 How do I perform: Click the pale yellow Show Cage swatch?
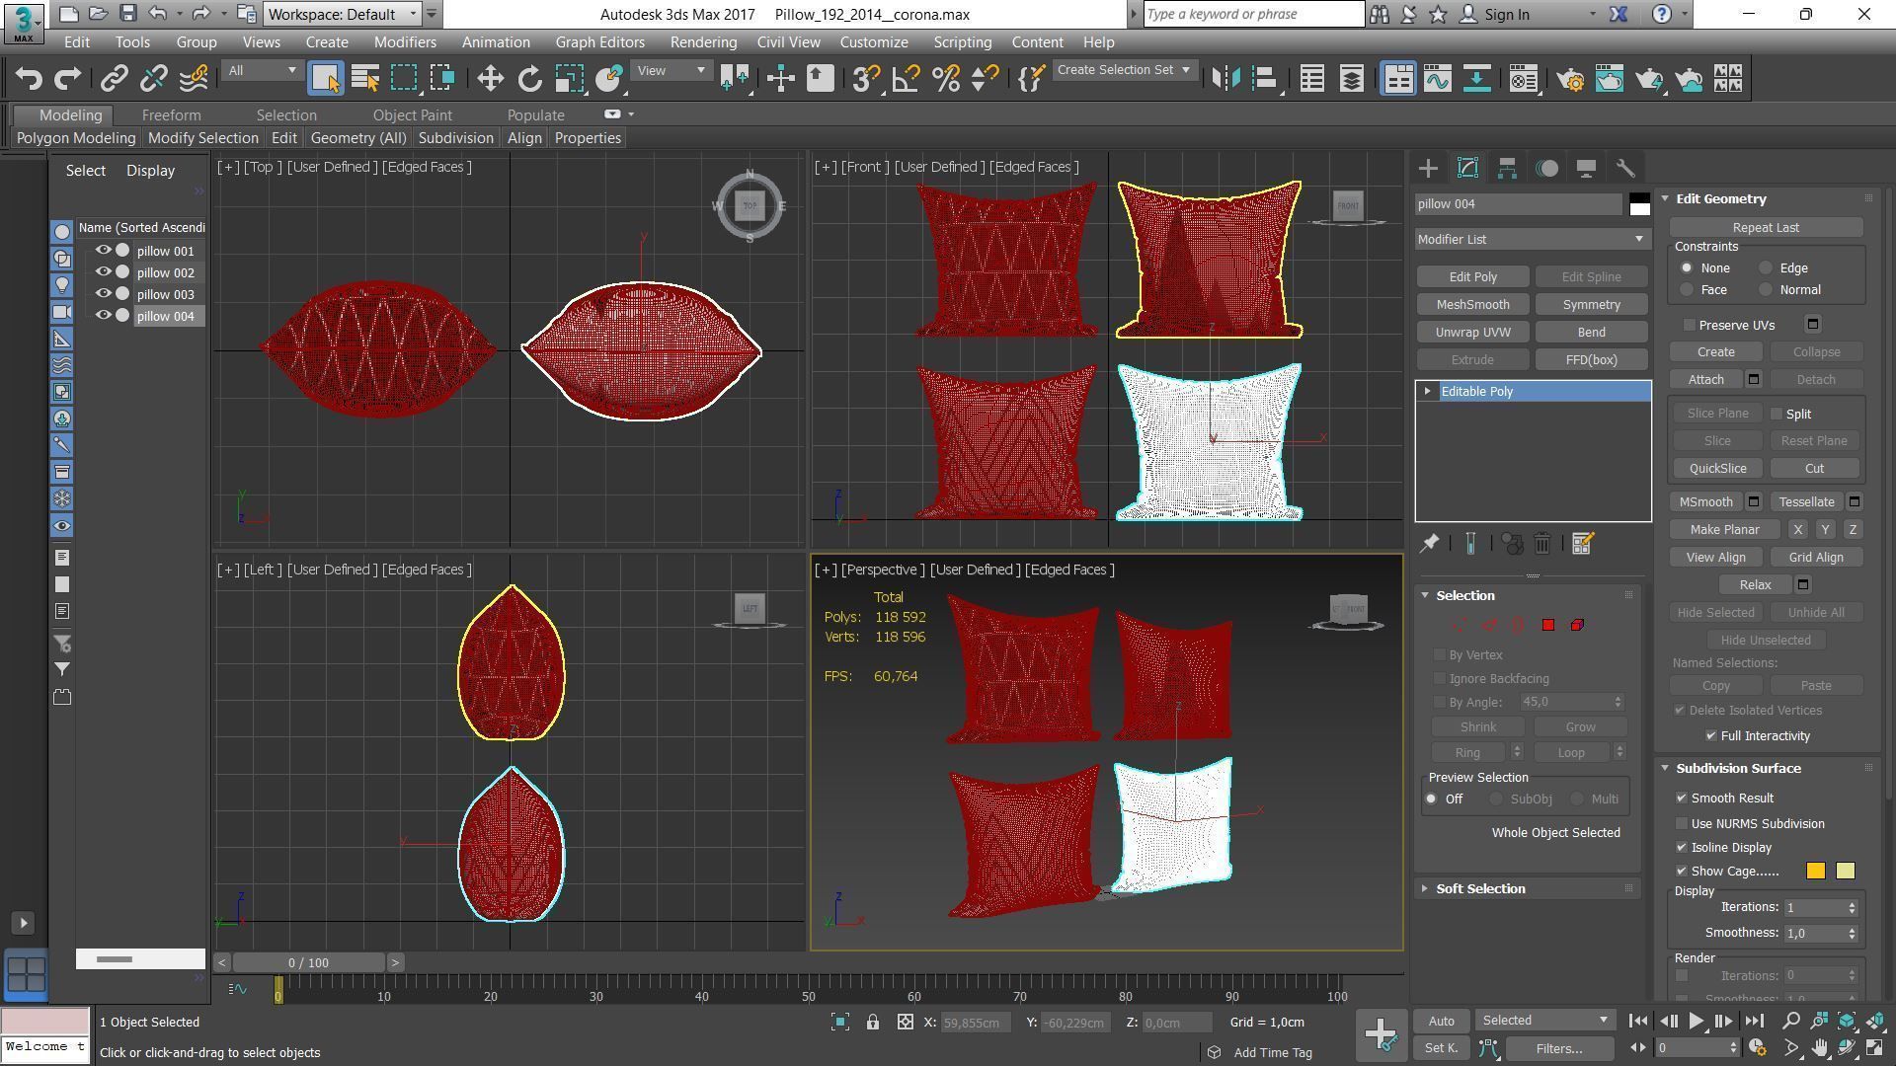(1845, 872)
